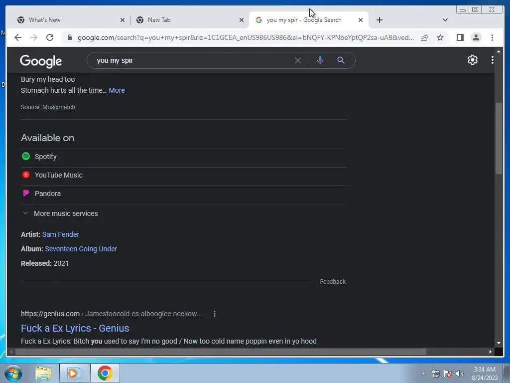This screenshot has height=383, width=510.
Task: Start voice search with the microphone icon
Action: click(x=320, y=60)
